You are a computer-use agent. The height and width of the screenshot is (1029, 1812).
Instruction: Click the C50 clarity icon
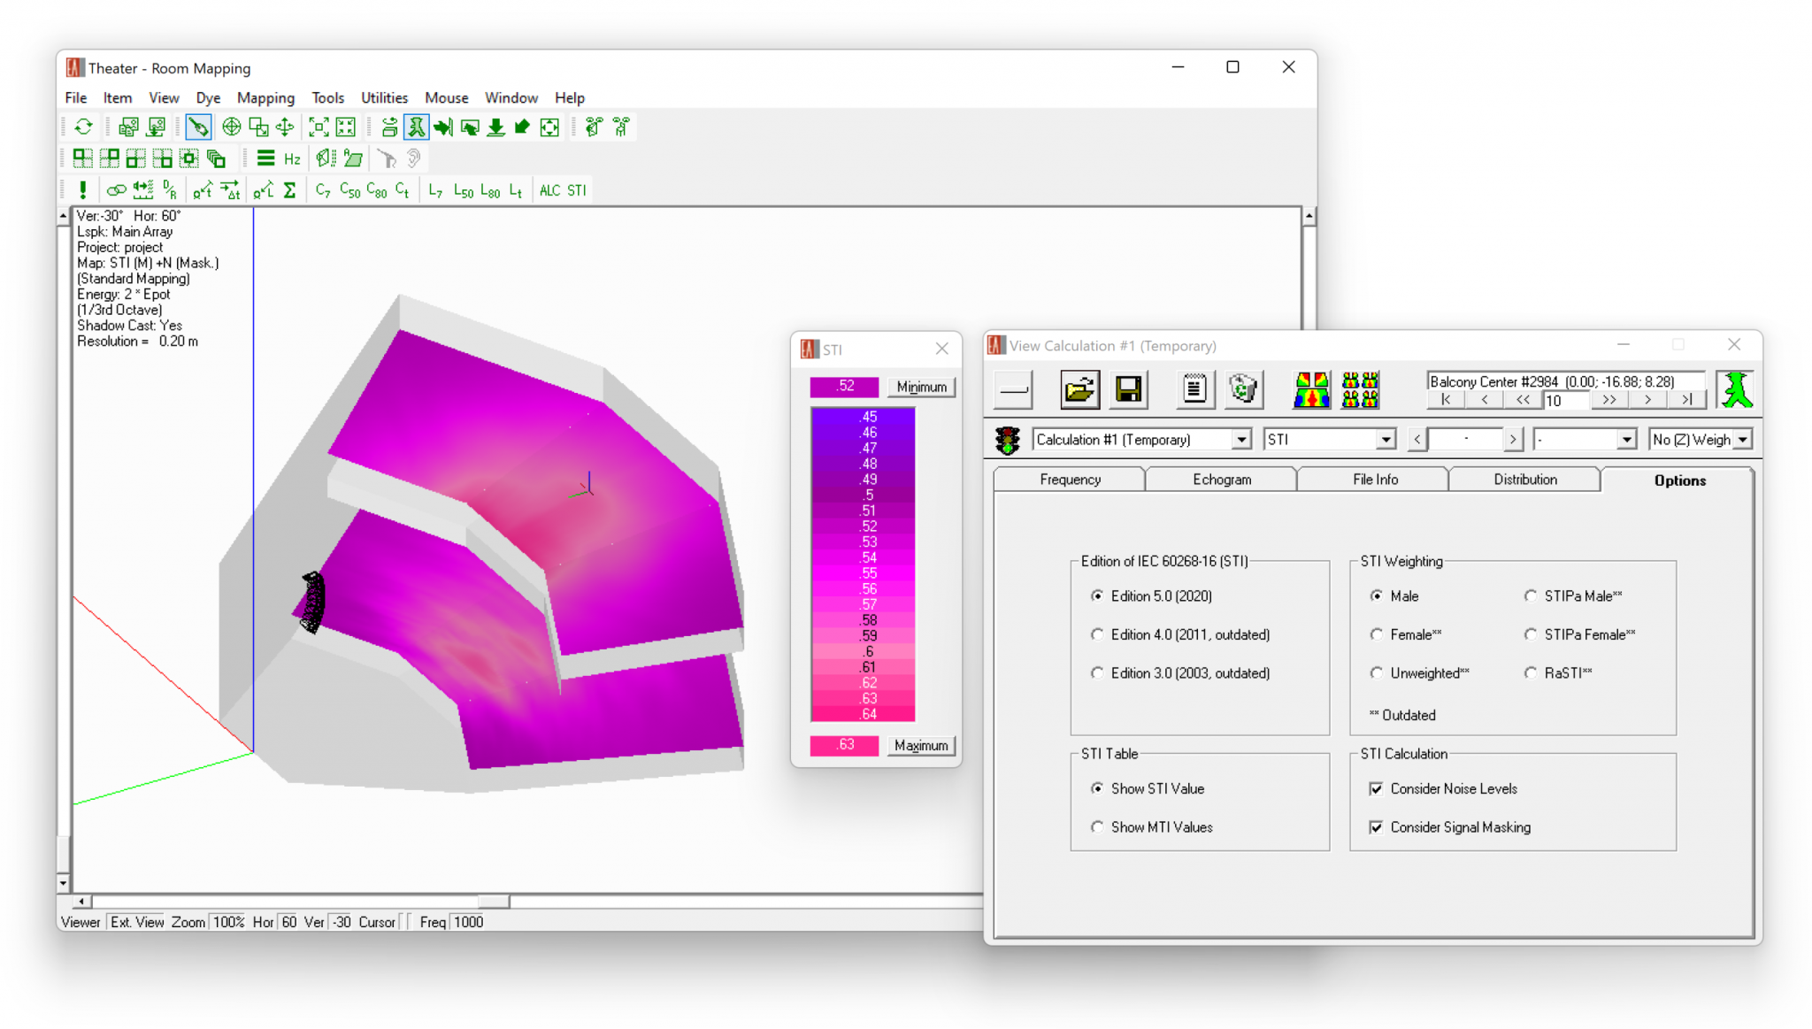tap(349, 190)
